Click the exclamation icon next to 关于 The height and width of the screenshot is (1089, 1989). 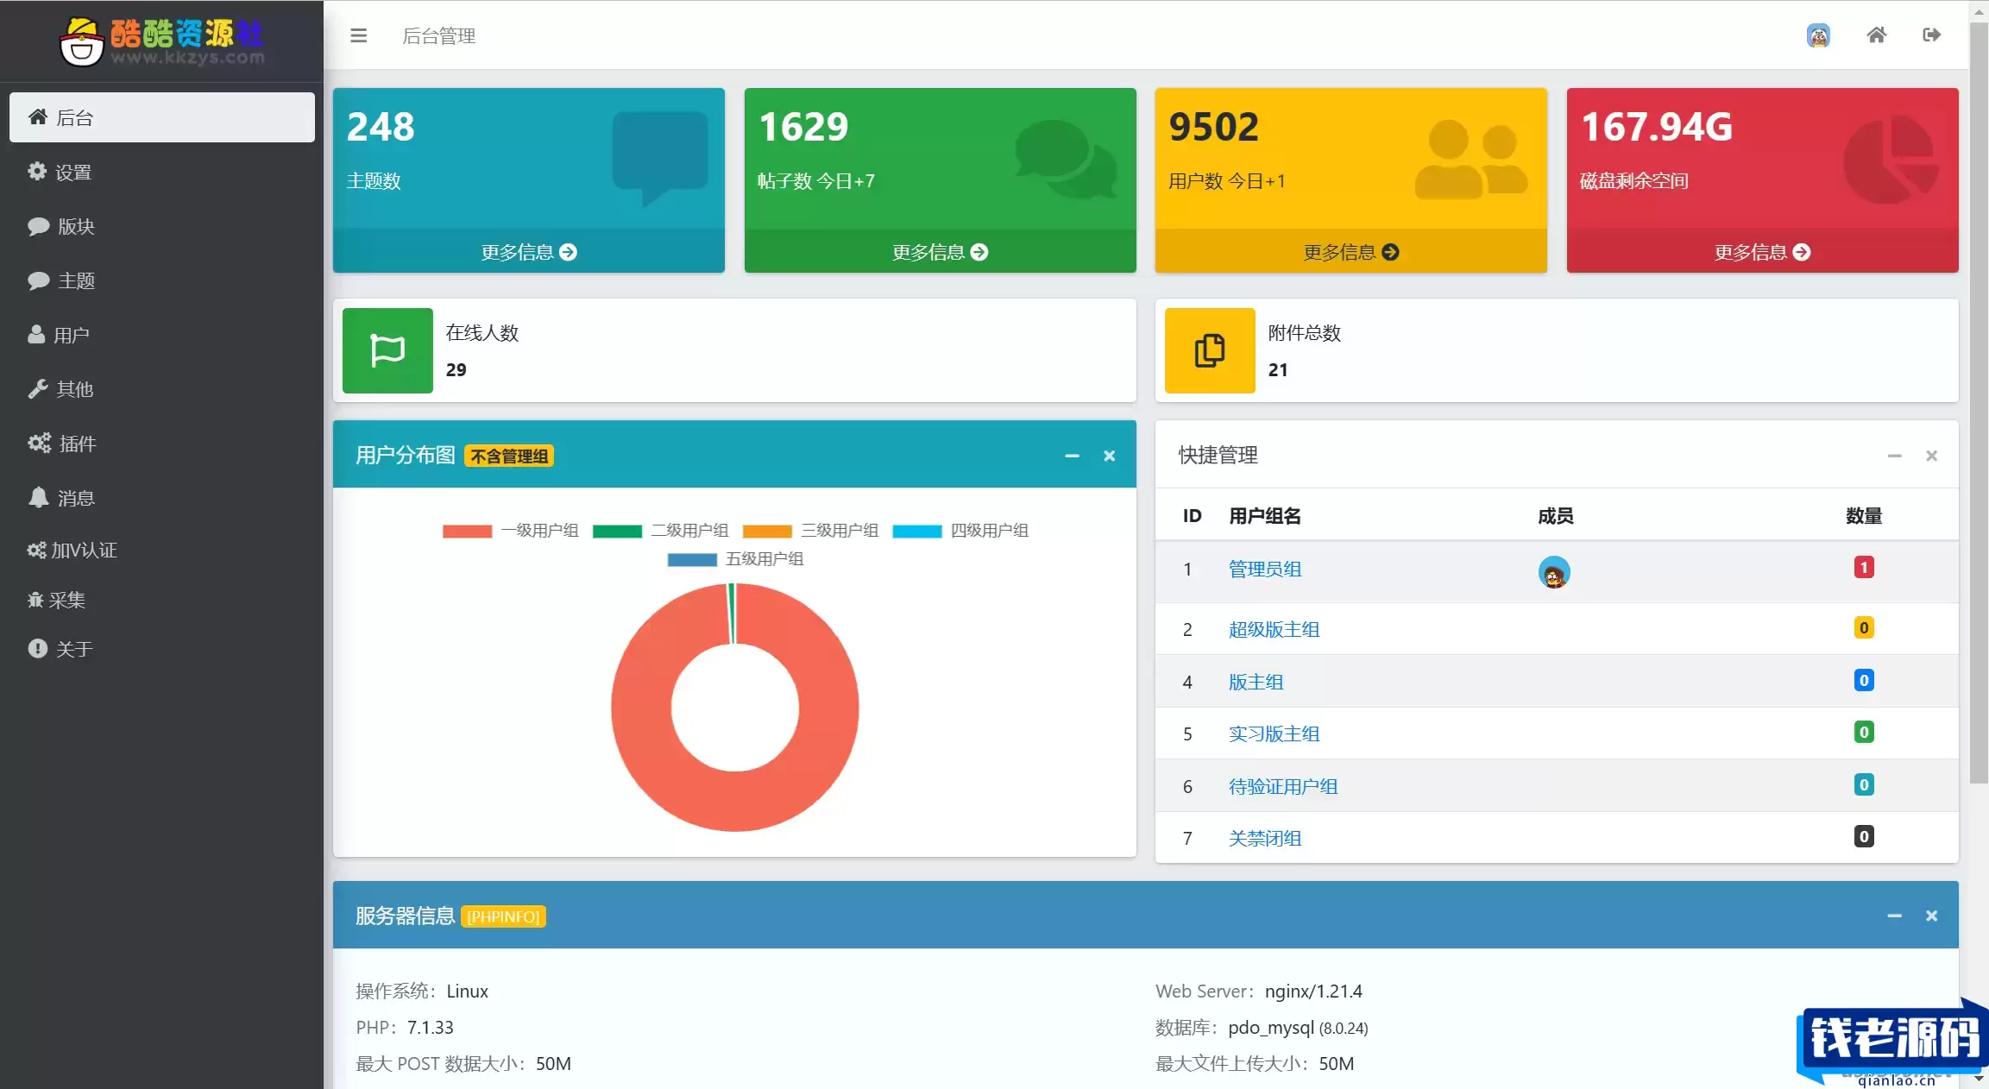[x=37, y=648]
